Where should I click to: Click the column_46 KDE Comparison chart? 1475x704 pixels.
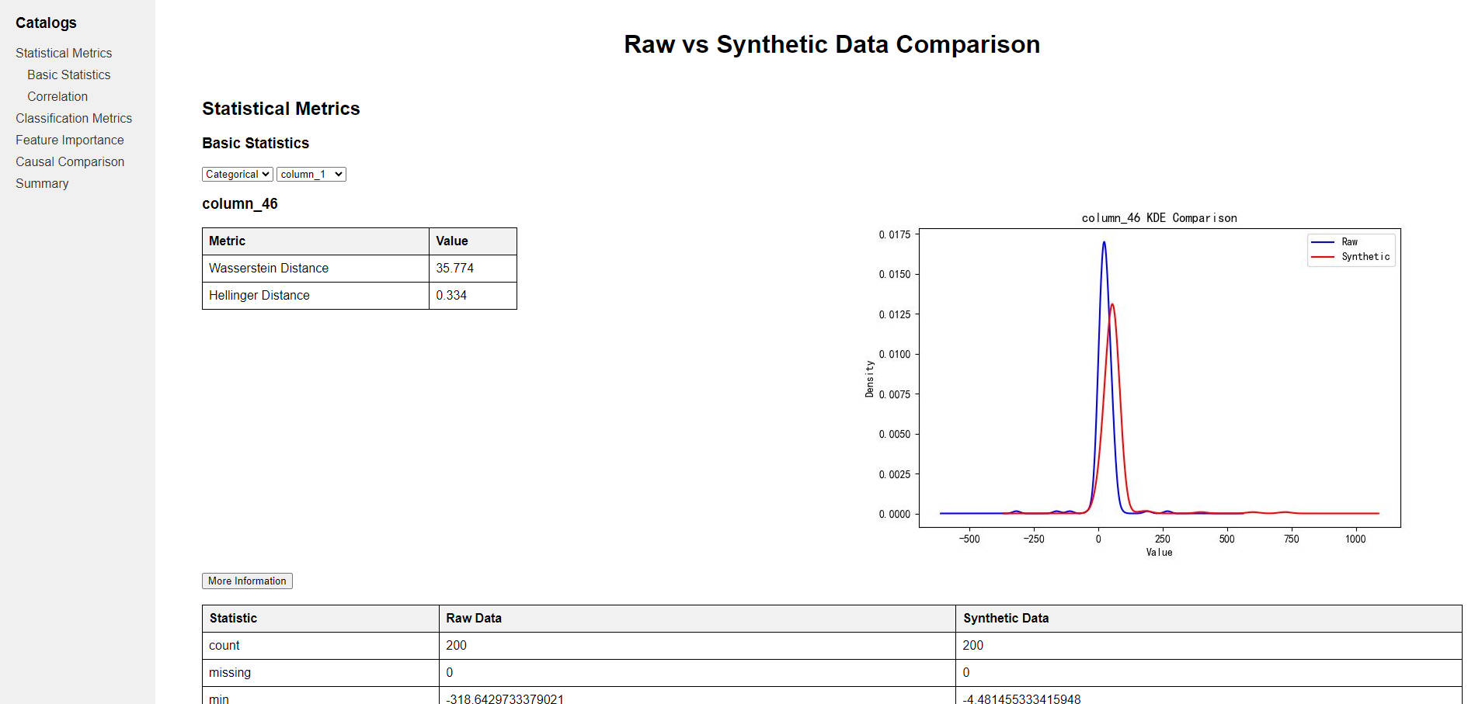1133,384
